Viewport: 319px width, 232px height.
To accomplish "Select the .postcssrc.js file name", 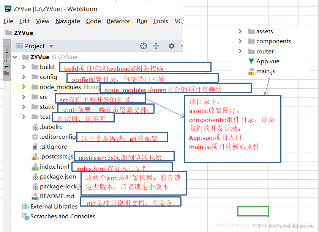I will point(57,157).
